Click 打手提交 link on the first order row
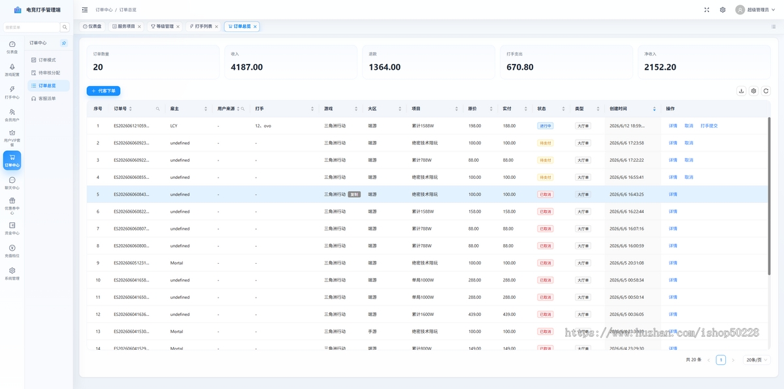The image size is (784, 389). coord(709,125)
